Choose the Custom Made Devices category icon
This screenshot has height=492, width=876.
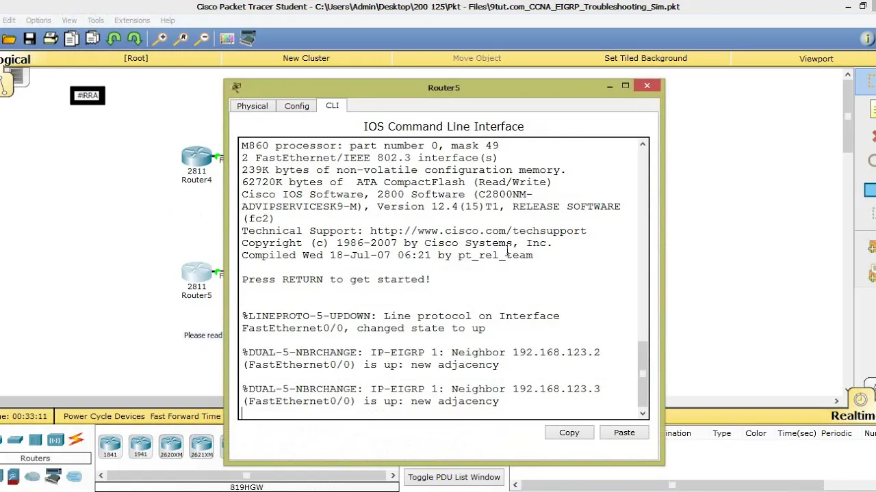53,476
